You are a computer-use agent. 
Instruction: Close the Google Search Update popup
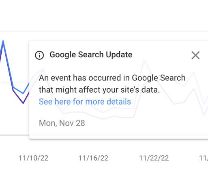coord(195,55)
